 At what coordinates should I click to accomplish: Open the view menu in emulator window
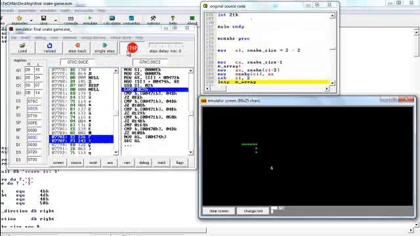pos(54,38)
